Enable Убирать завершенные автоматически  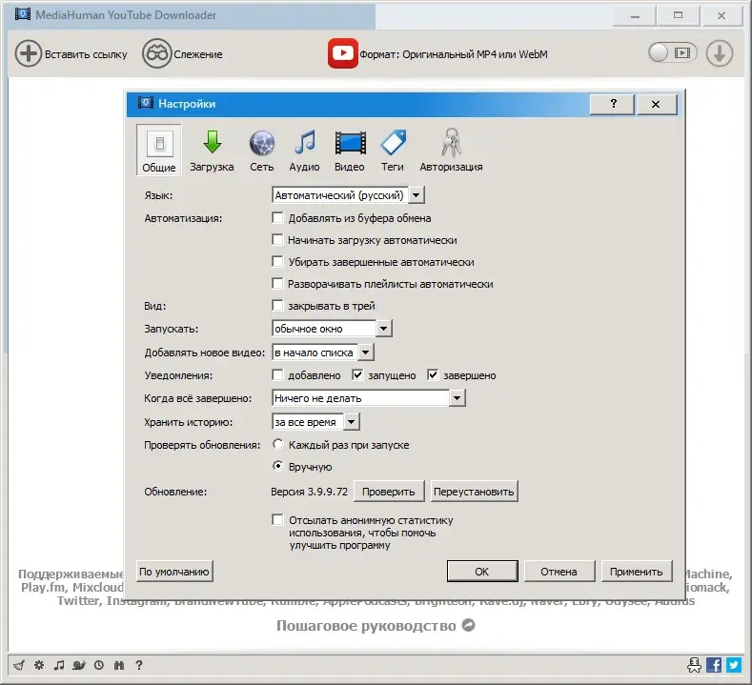(277, 261)
